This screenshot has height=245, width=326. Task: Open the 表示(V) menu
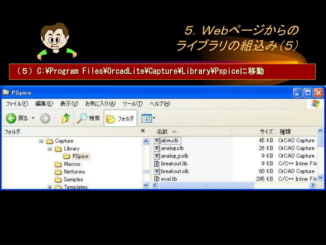point(69,104)
